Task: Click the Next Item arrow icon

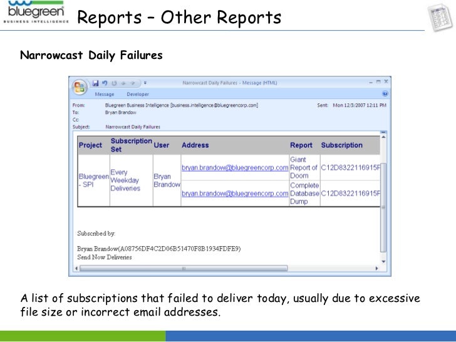Action: point(133,83)
